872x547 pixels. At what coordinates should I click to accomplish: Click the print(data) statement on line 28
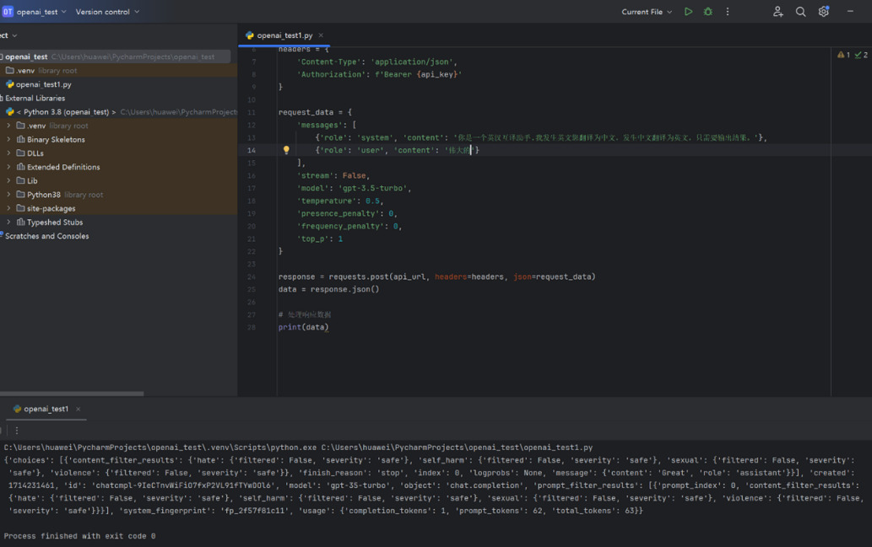point(304,328)
